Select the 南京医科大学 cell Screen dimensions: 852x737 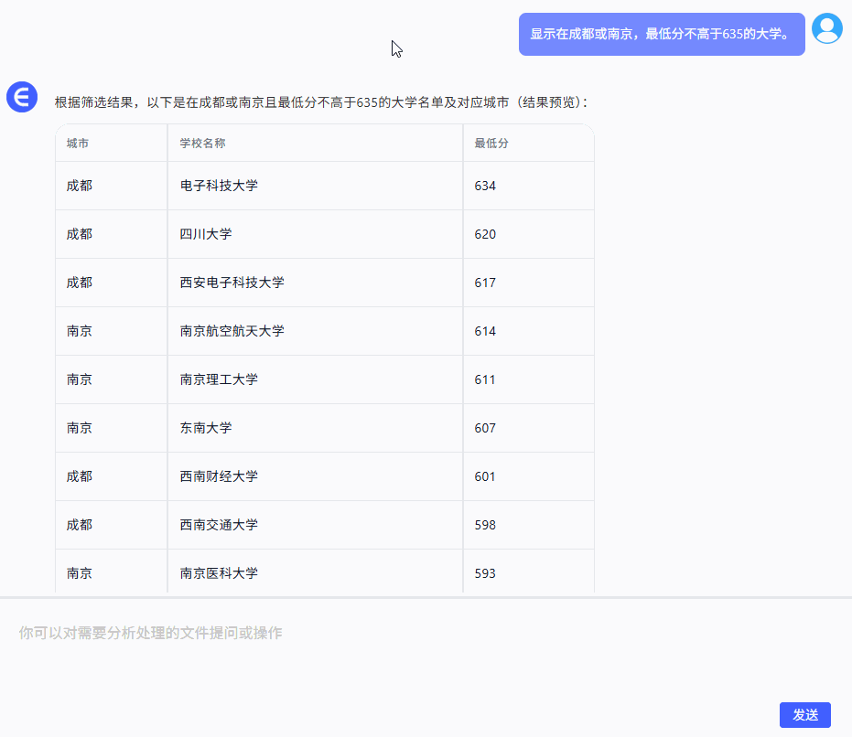coord(315,571)
